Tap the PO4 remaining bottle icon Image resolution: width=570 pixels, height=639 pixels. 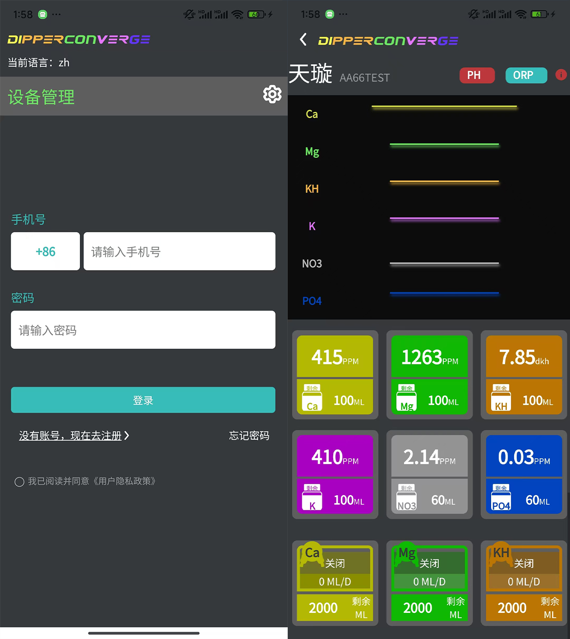click(x=501, y=498)
